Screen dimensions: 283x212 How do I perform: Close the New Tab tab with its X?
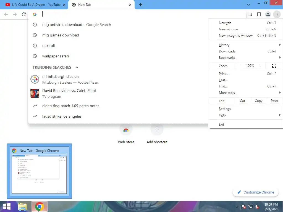(130, 5)
